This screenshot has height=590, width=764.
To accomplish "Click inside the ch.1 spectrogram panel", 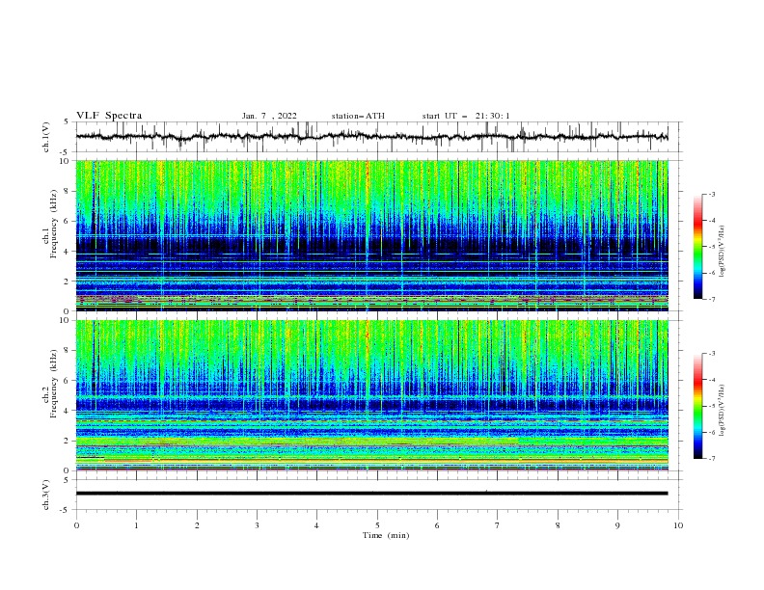I will pyautogui.click(x=371, y=235).
